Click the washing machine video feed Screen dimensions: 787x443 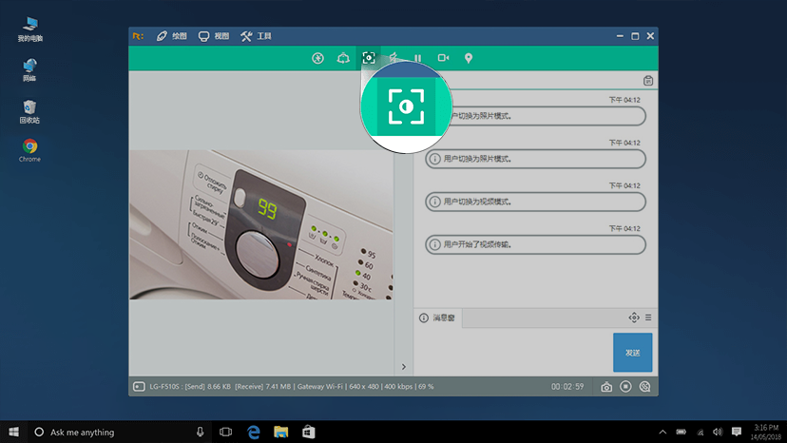(261, 224)
